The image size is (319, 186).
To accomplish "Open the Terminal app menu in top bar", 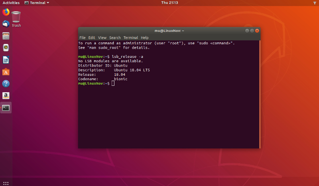I will (x=37, y=3).
